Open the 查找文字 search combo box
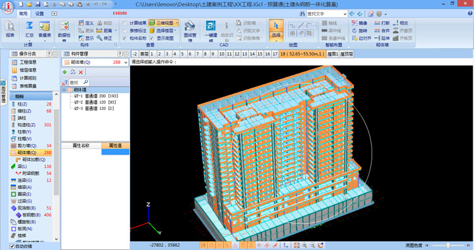Screen dimensions: 474x250 327,14
